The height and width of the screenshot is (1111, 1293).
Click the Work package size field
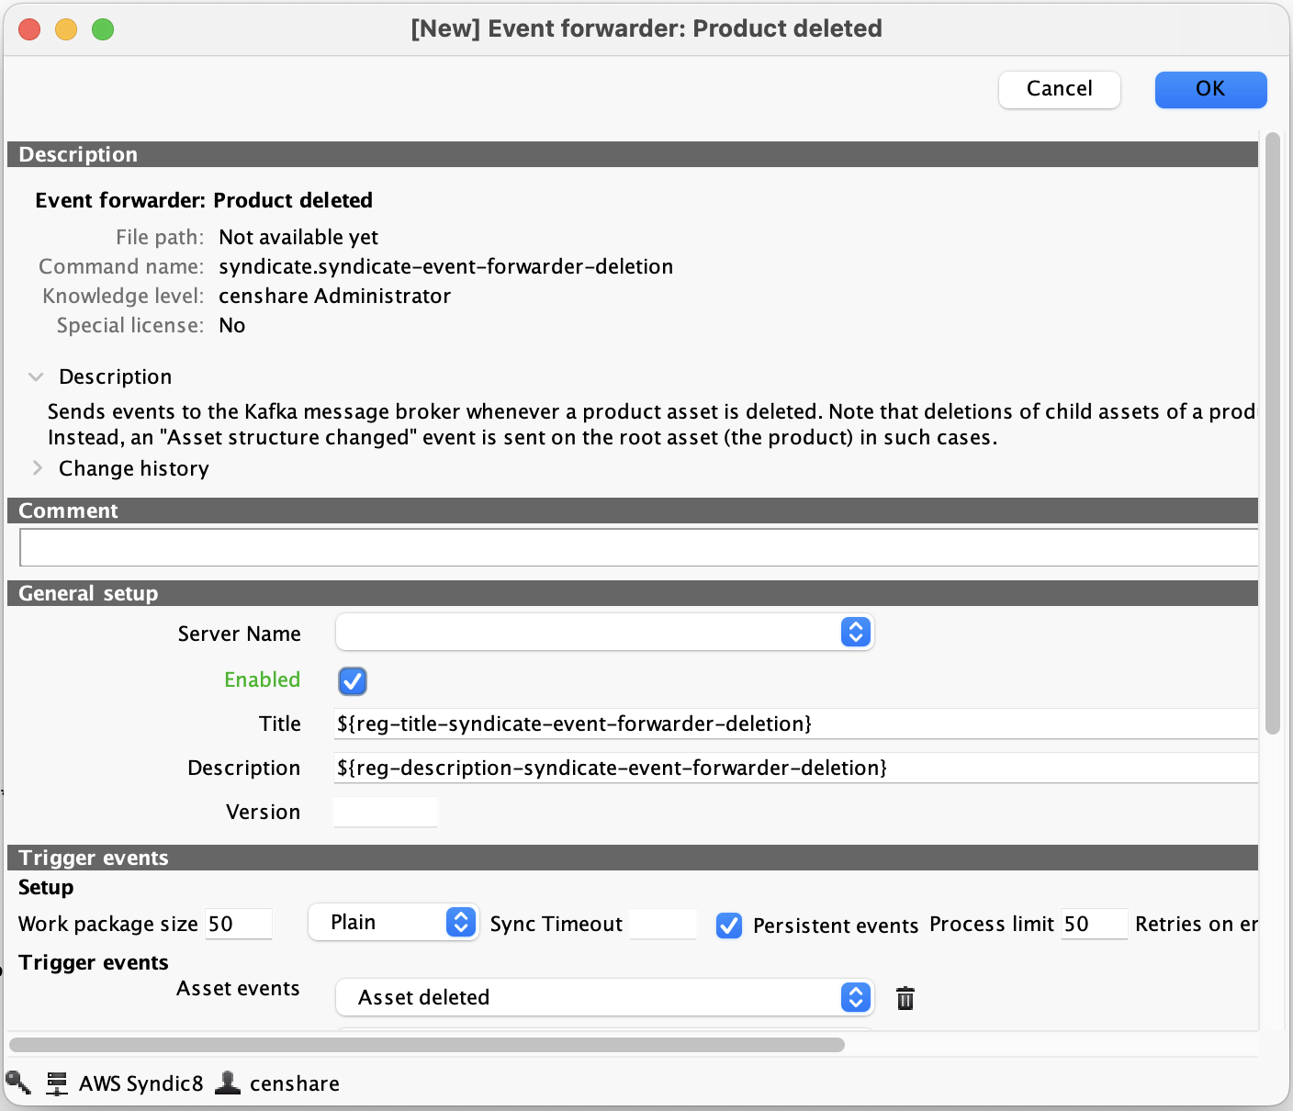[x=239, y=925]
